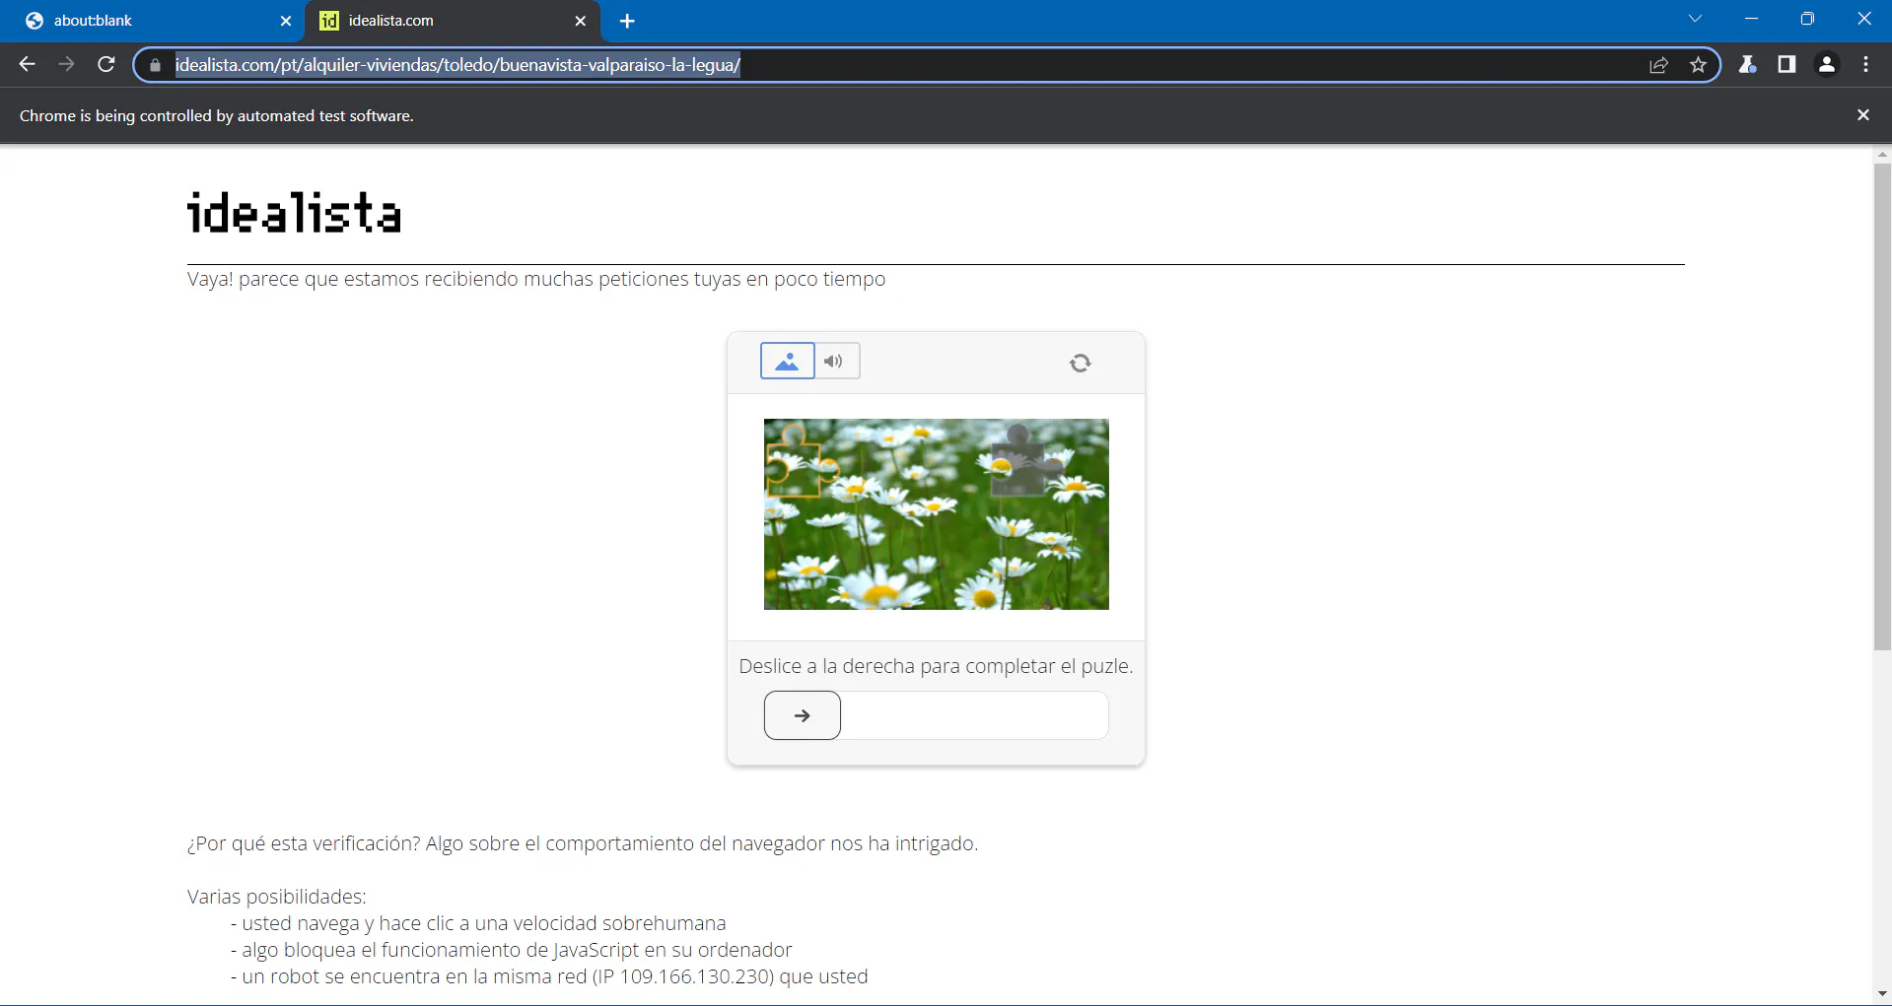Click the daisy puzzle image

pyautogui.click(x=935, y=513)
